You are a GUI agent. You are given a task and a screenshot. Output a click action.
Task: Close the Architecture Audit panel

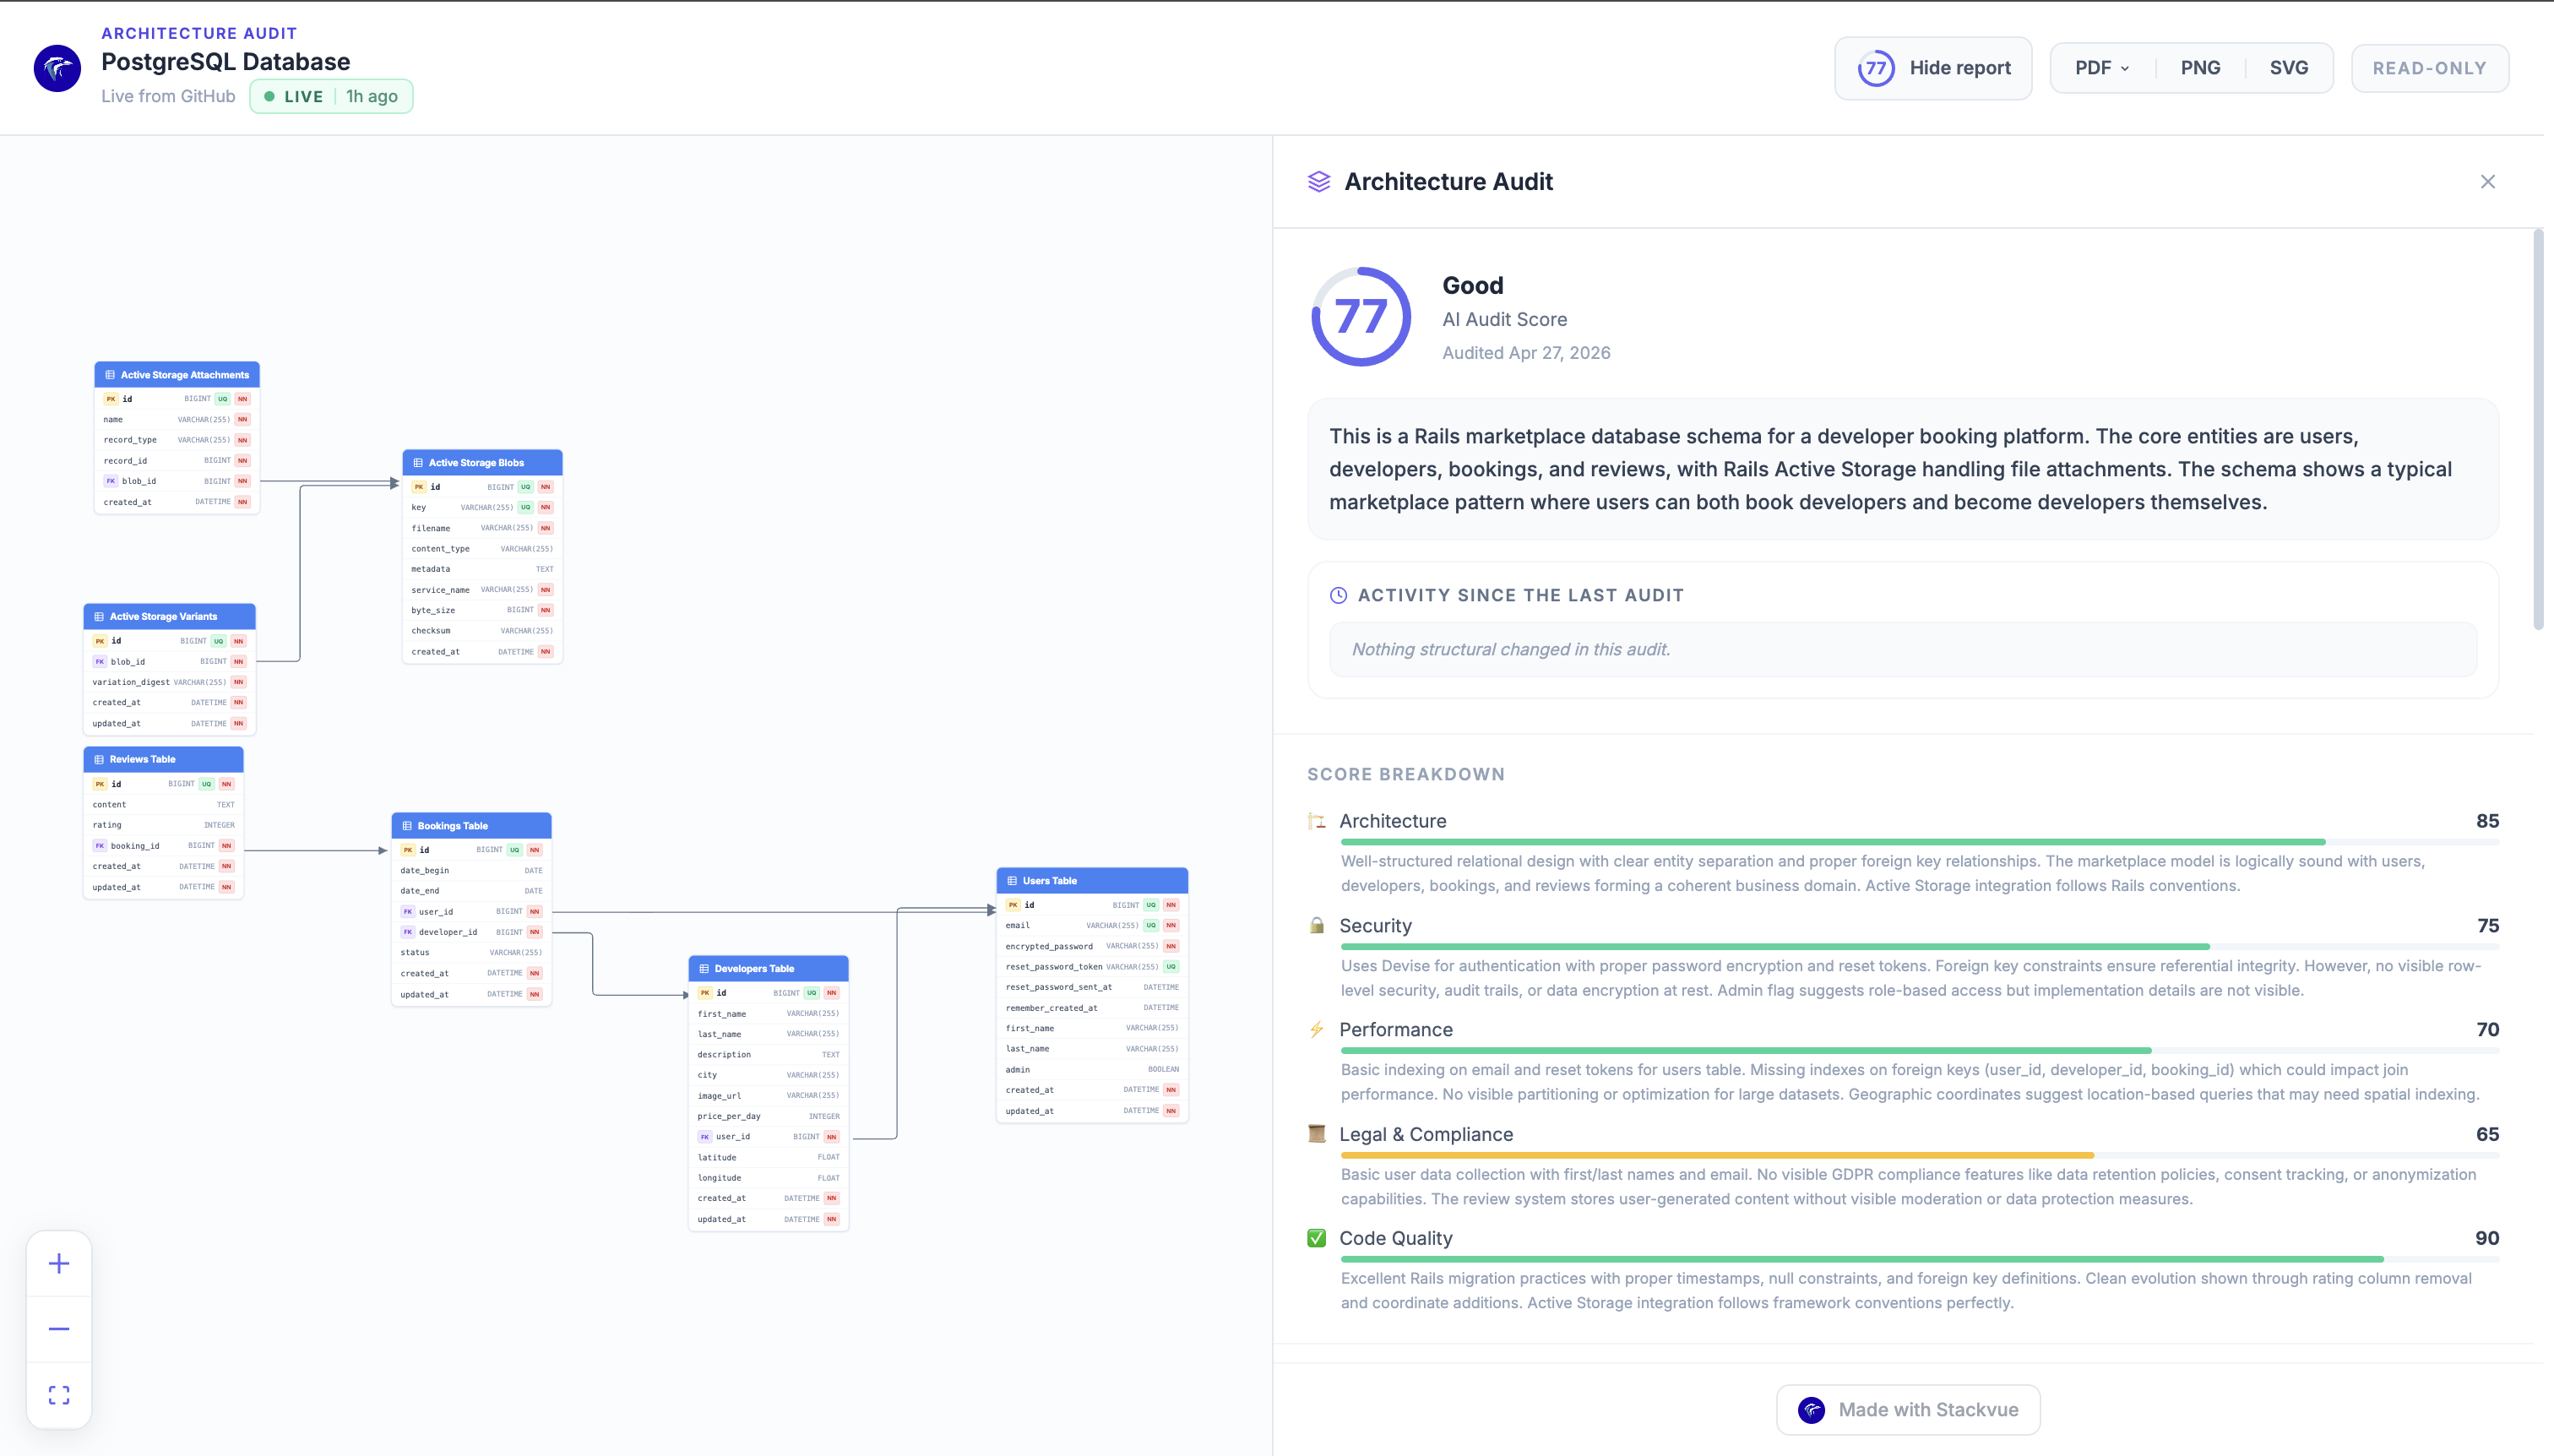(2487, 182)
